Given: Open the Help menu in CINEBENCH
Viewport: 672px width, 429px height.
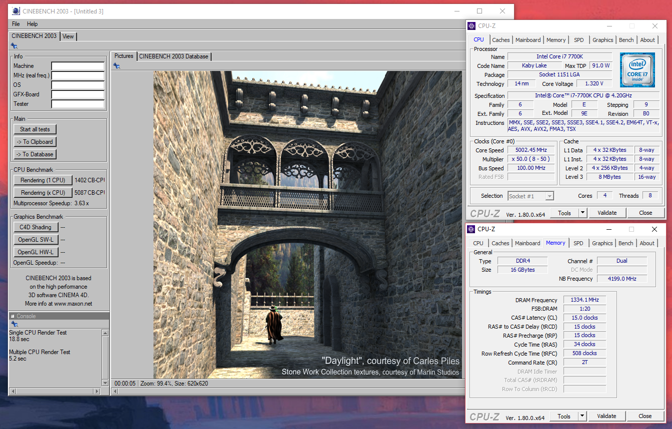Looking at the screenshot, I should tap(32, 24).
